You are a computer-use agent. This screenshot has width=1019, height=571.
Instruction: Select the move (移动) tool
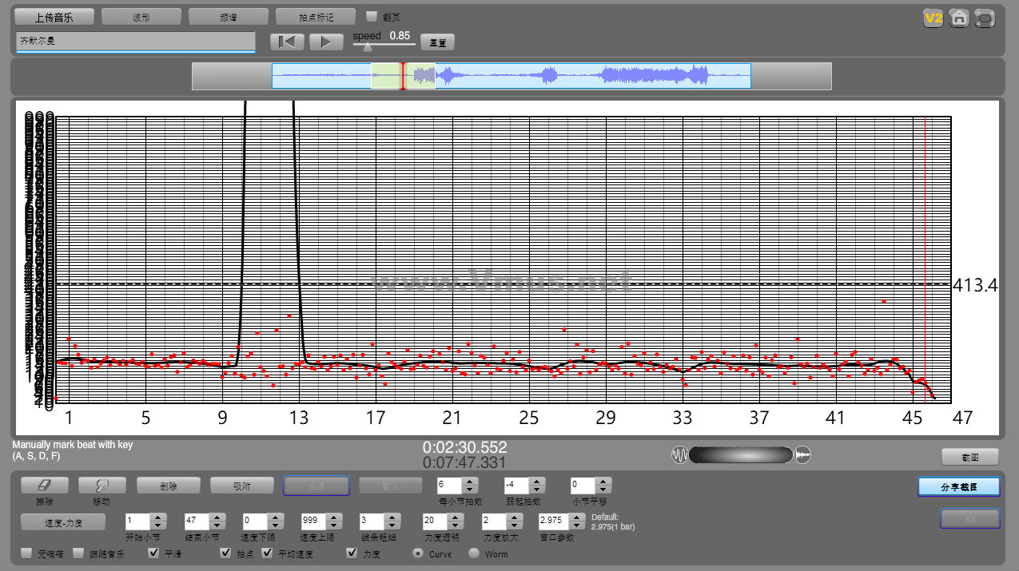coord(101,485)
